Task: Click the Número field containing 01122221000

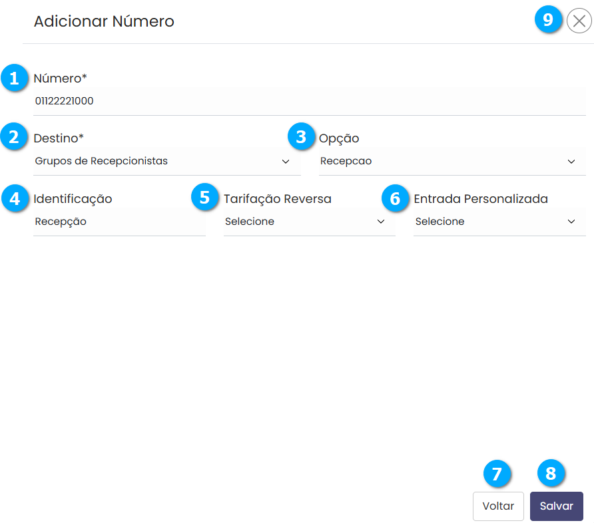Action: click(x=309, y=102)
